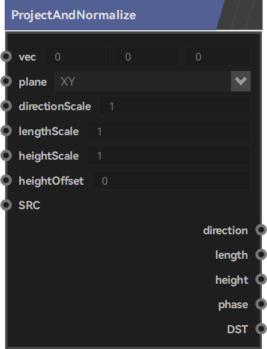Click the third vec component field
This screenshot has height=349, width=267.
218,57
